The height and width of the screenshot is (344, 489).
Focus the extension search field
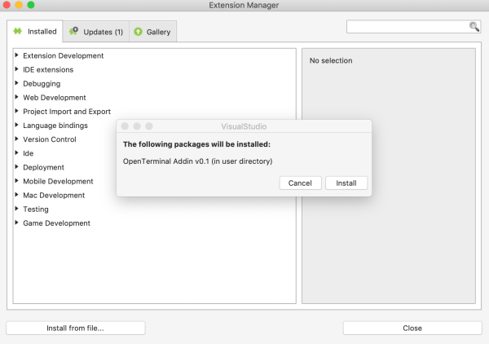tap(407, 27)
